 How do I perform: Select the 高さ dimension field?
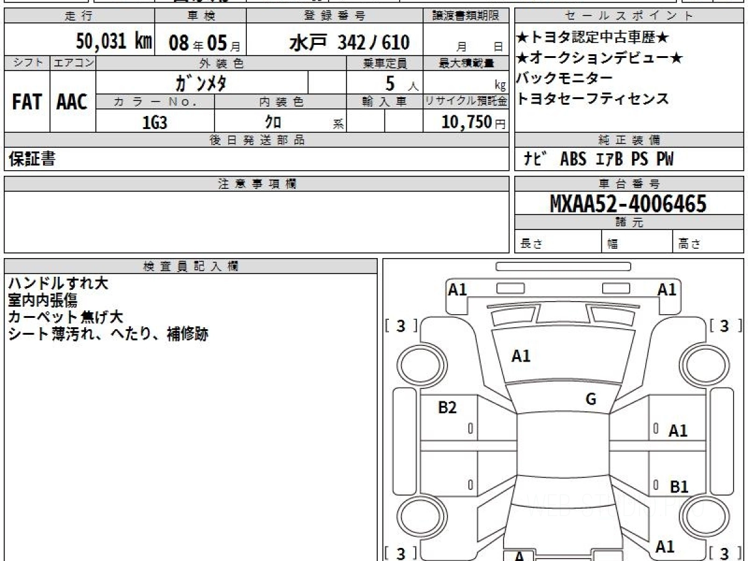(709, 242)
